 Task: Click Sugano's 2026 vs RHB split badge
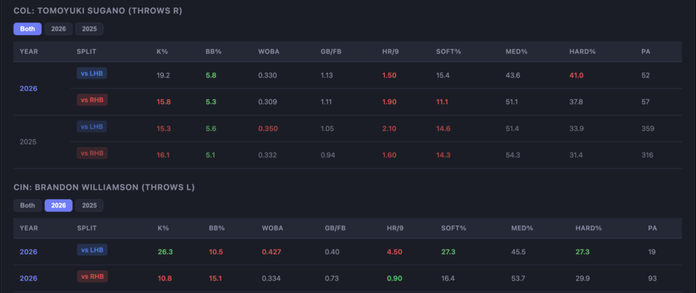click(92, 100)
